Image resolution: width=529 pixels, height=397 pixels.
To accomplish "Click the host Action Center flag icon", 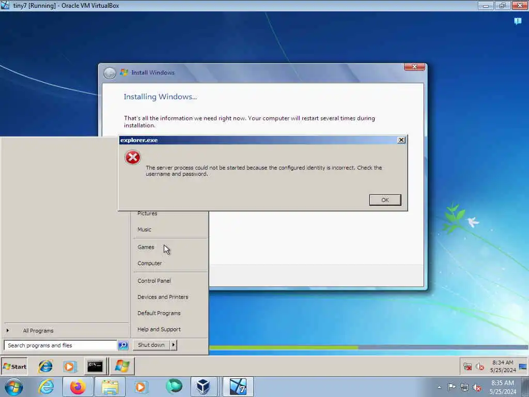I will [x=452, y=387].
